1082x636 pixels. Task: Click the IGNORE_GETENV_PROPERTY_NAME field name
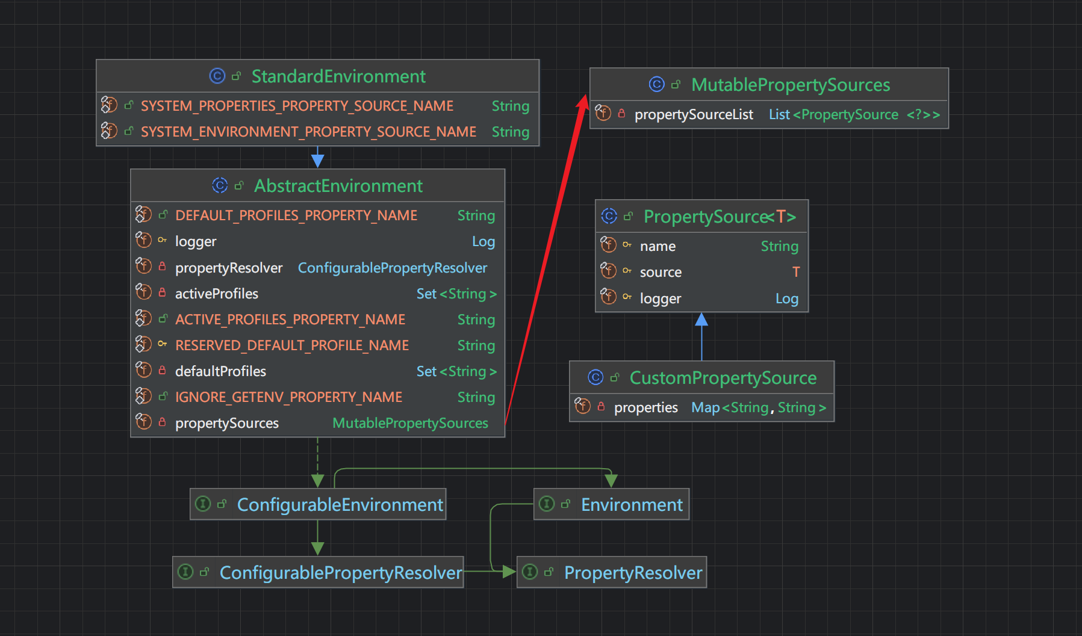pos(288,397)
